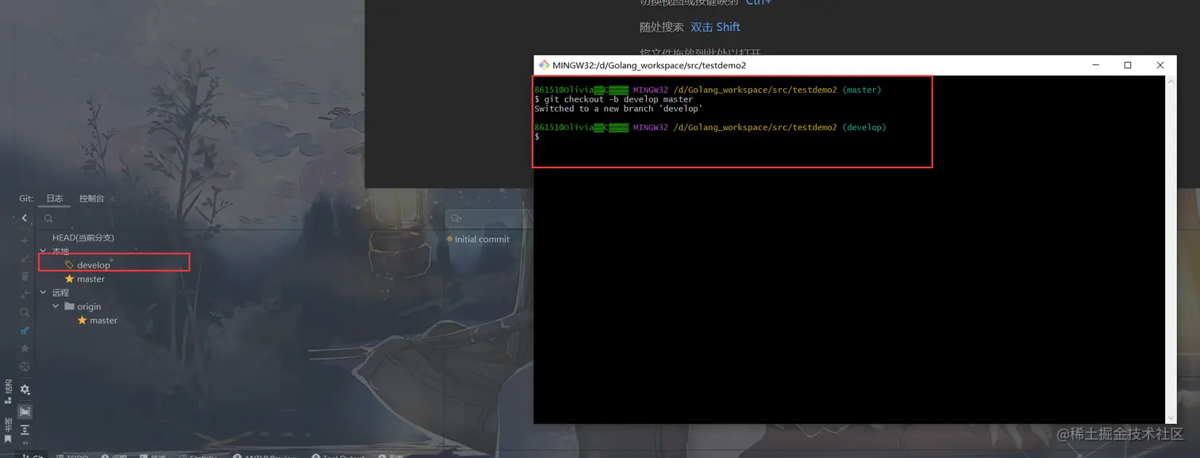Click the crosshair Navigate Log to Branch icon
The height and width of the screenshot is (458, 1200).
tap(25, 367)
